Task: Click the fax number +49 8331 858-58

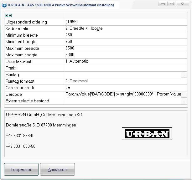Action: (21, 147)
